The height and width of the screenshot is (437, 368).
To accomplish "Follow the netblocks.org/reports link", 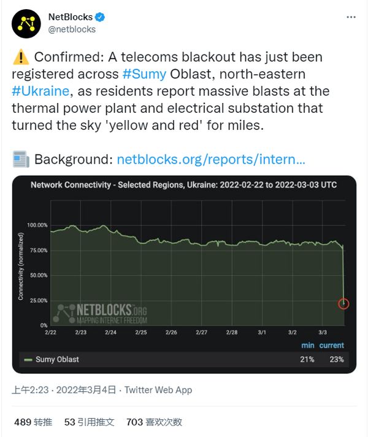I will tap(210, 159).
